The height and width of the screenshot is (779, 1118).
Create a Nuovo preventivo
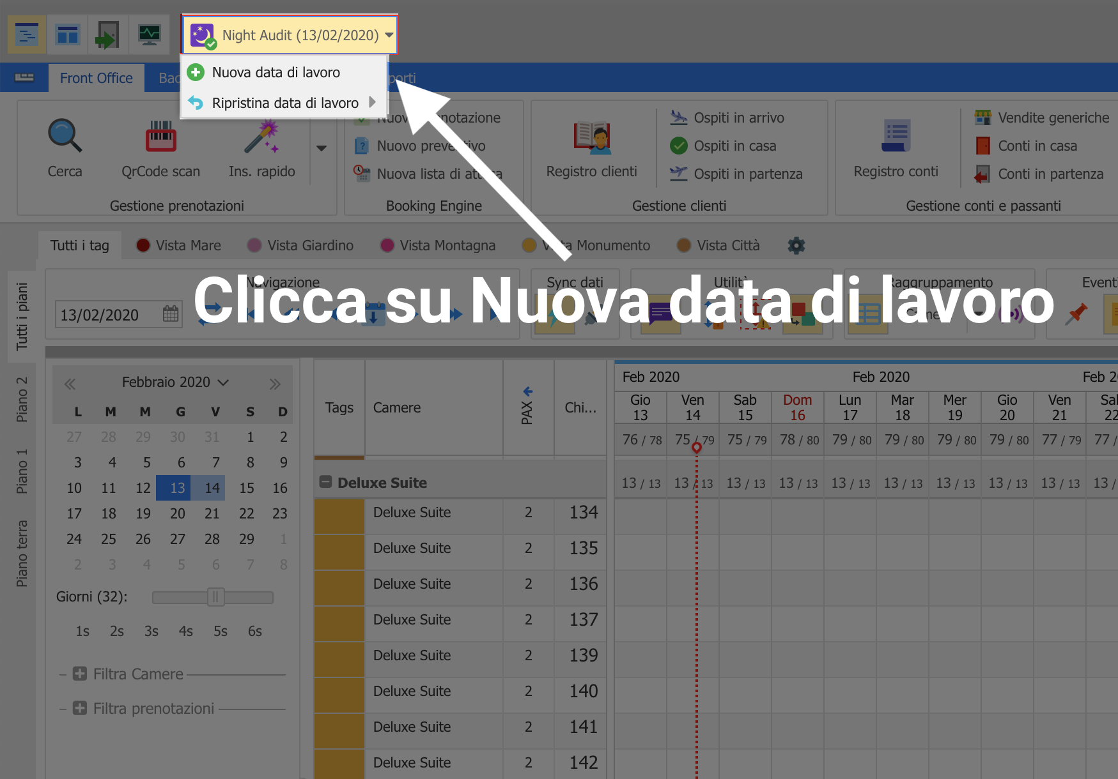420,146
